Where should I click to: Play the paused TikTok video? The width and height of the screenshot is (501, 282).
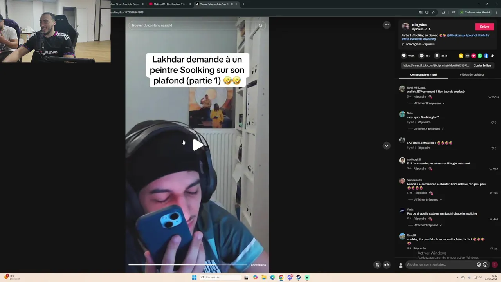point(198,145)
